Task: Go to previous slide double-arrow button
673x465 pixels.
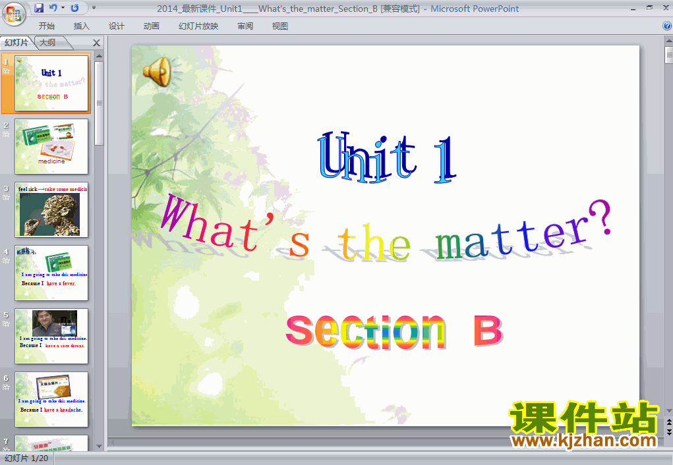Action: [x=668, y=423]
